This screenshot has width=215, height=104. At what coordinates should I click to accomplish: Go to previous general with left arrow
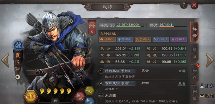tap(5, 60)
